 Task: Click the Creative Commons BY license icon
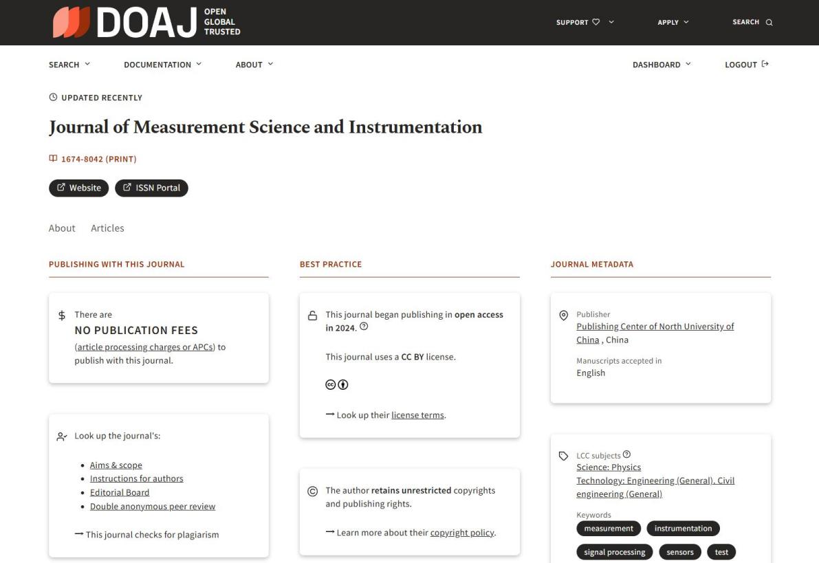[337, 385]
